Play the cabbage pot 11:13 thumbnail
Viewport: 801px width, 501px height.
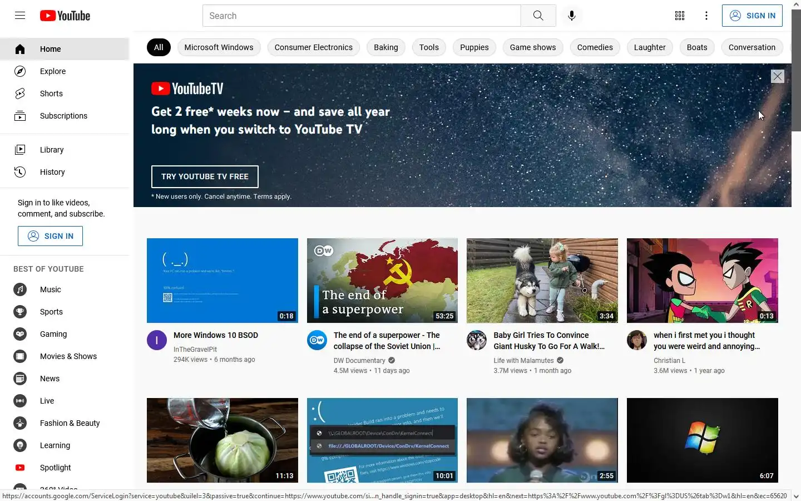click(222, 440)
